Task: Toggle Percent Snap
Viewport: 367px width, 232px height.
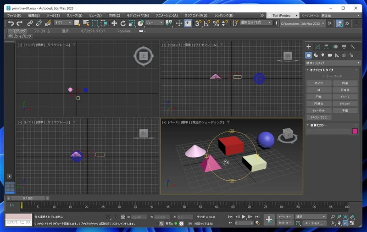Action: click(216, 23)
